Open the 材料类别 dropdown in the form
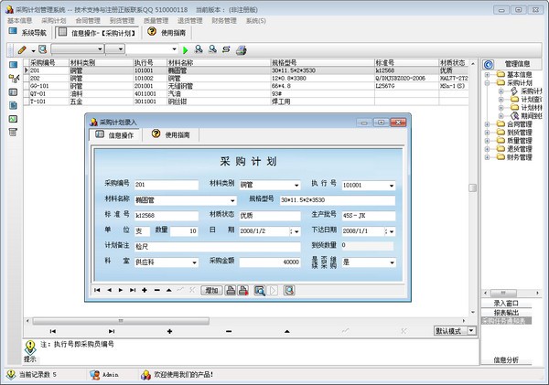 coord(296,186)
